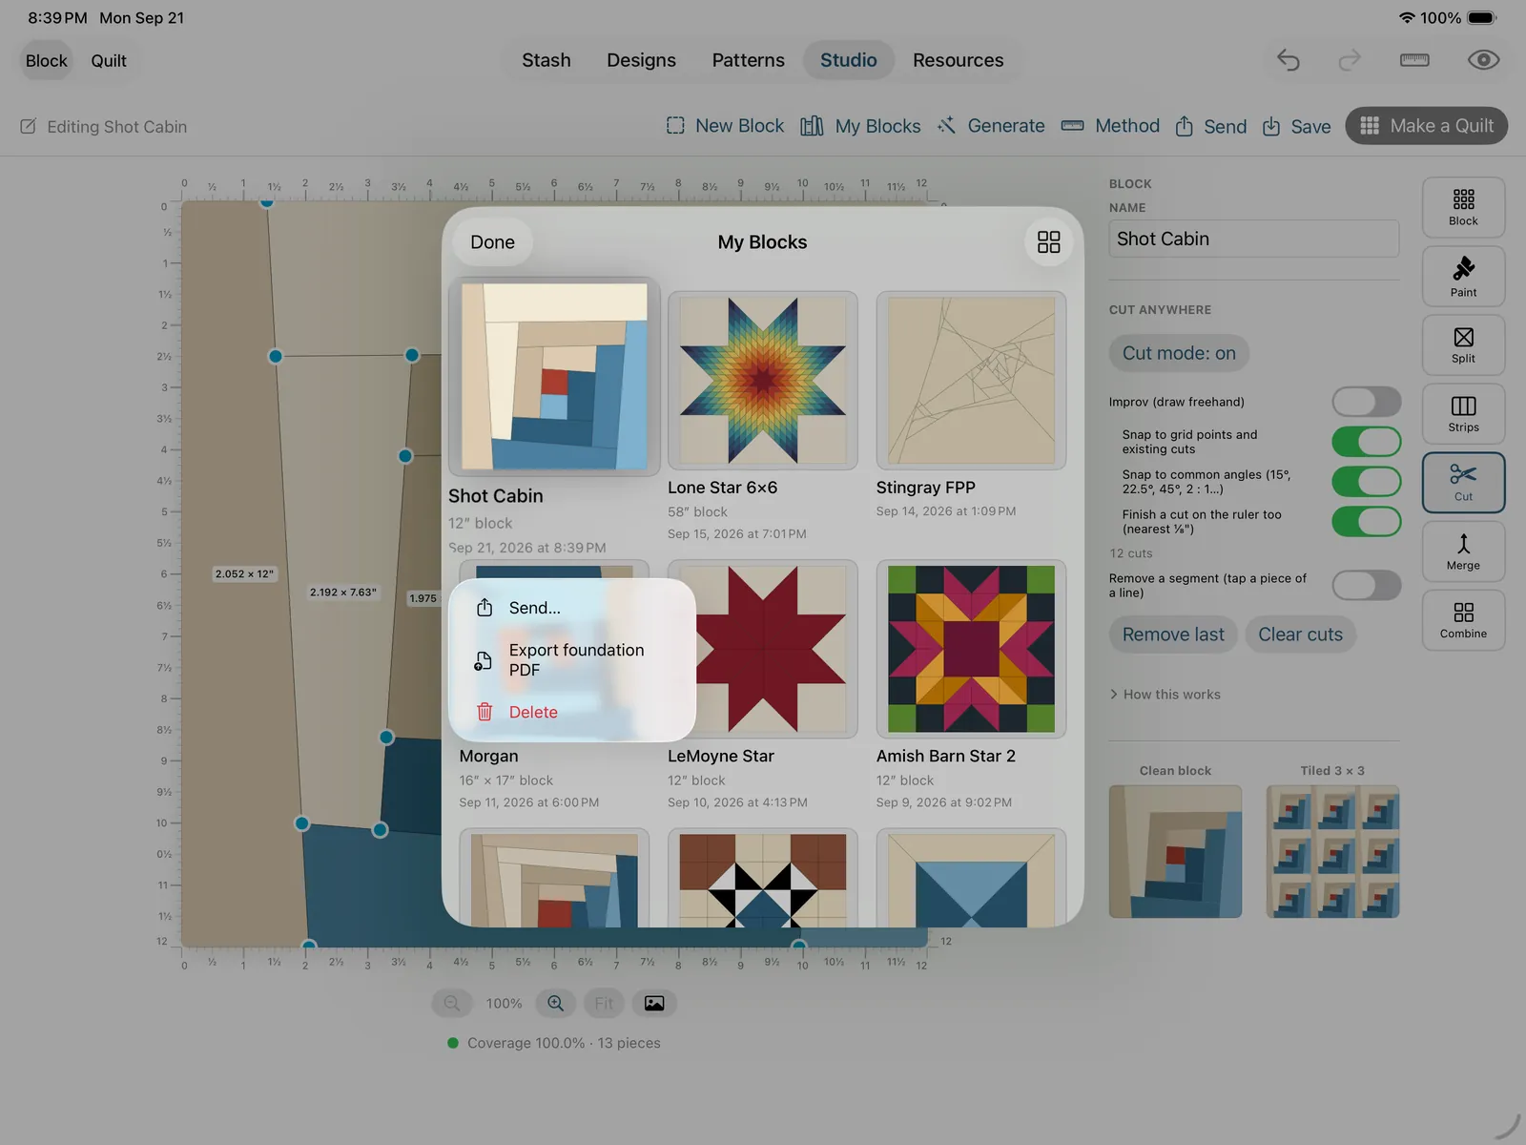Open the Lone Star 6×6 thumbnail
Screen dimensions: 1526x1145
(x=762, y=381)
